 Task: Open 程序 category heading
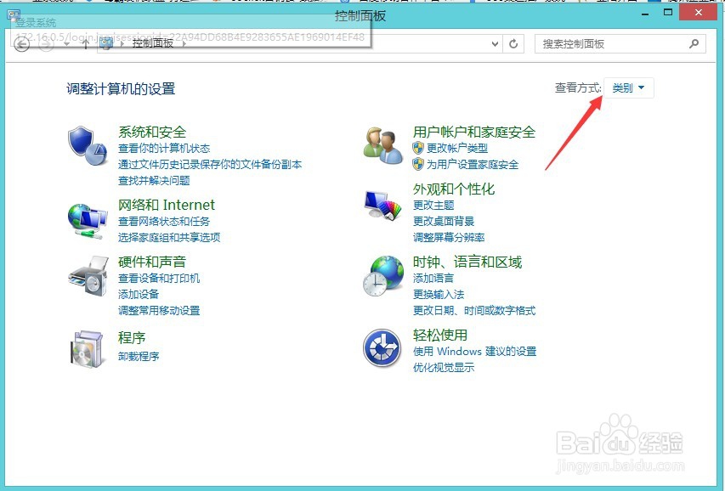click(132, 337)
